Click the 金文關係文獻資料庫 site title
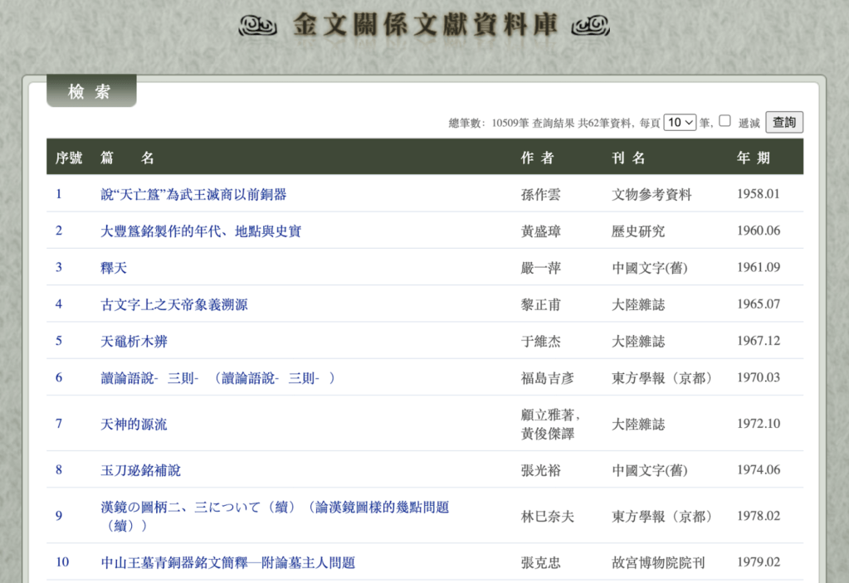Image resolution: width=849 pixels, height=583 pixels. point(424,26)
